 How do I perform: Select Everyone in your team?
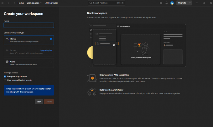[5, 77]
